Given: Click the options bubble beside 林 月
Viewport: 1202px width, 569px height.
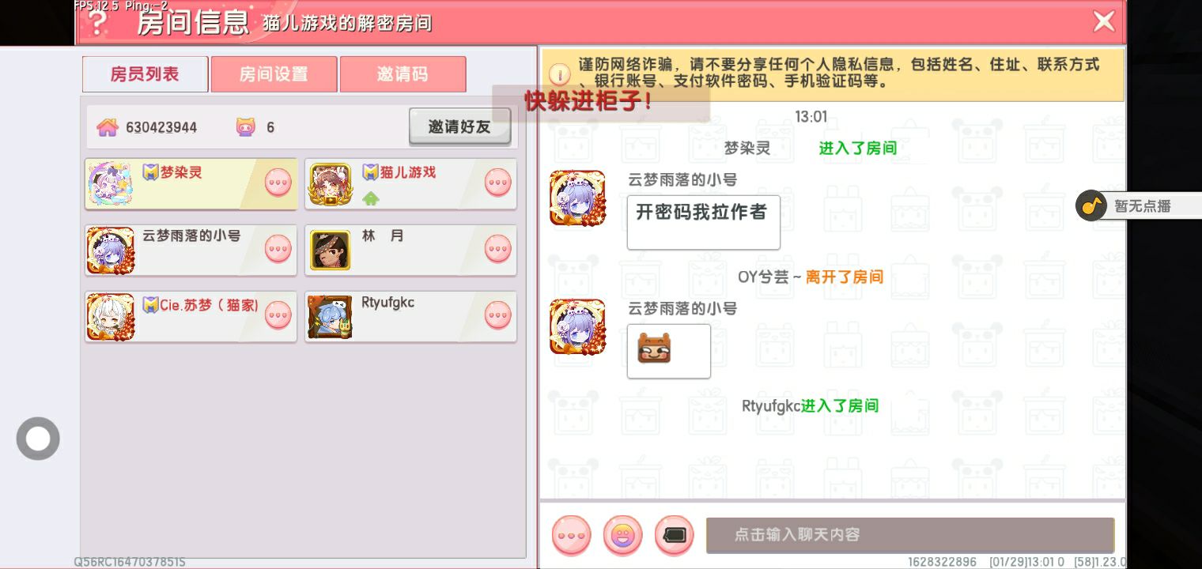Looking at the screenshot, I should 497,249.
